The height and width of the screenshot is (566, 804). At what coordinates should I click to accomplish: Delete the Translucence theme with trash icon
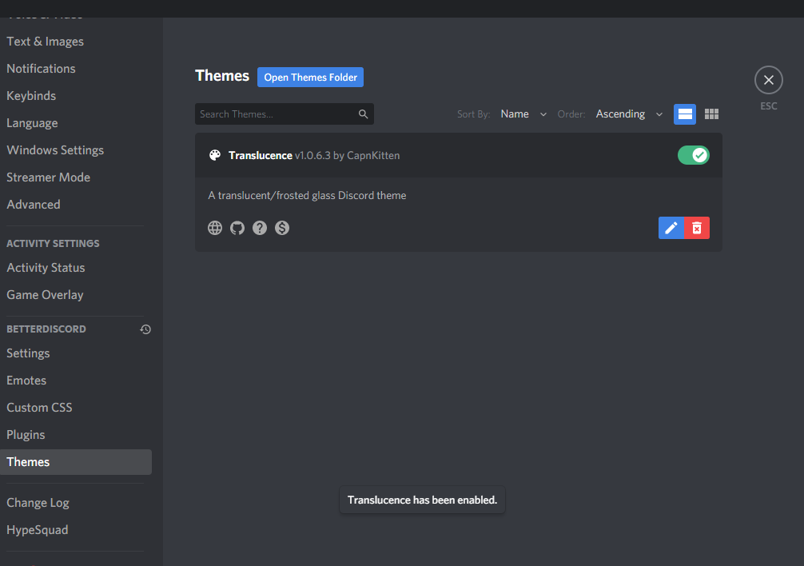(x=697, y=228)
